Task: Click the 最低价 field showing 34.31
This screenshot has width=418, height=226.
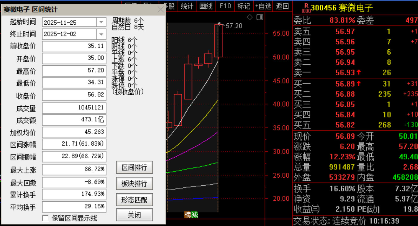Action: tap(74, 83)
